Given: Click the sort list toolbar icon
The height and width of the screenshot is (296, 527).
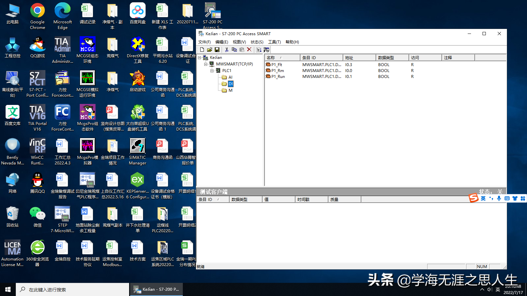Looking at the screenshot, I should pyautogui.click(x=259, y=50).
